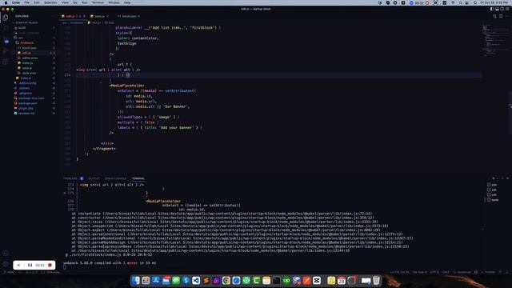The height and width of the screenshot is (288, 512).
Task: Click line and column indicator in status bar
Action: [x=400, y=272]
